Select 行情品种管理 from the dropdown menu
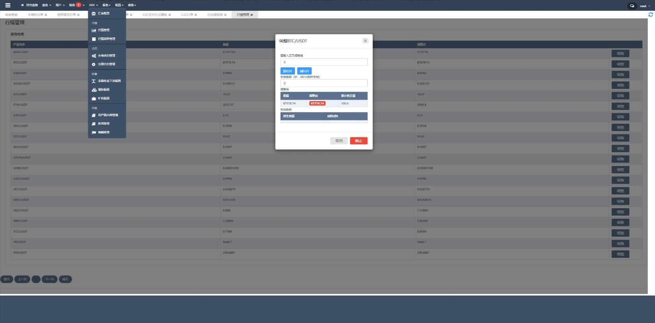This screenshot has height=323, width=655. (x=107, y=39)
